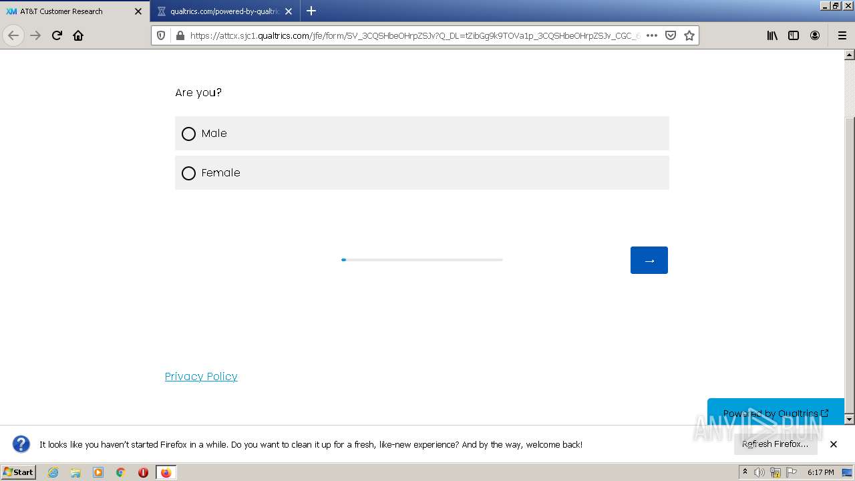
Task: Dismiss the Firefox refresh notification bar
Action: (x=834, y=444)
